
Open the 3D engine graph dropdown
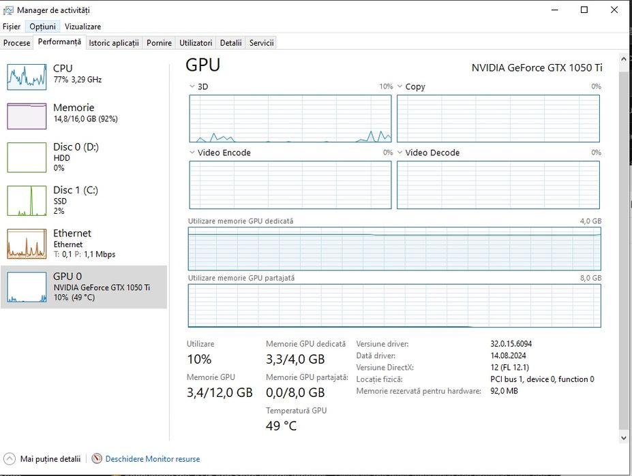click(192, 86)
